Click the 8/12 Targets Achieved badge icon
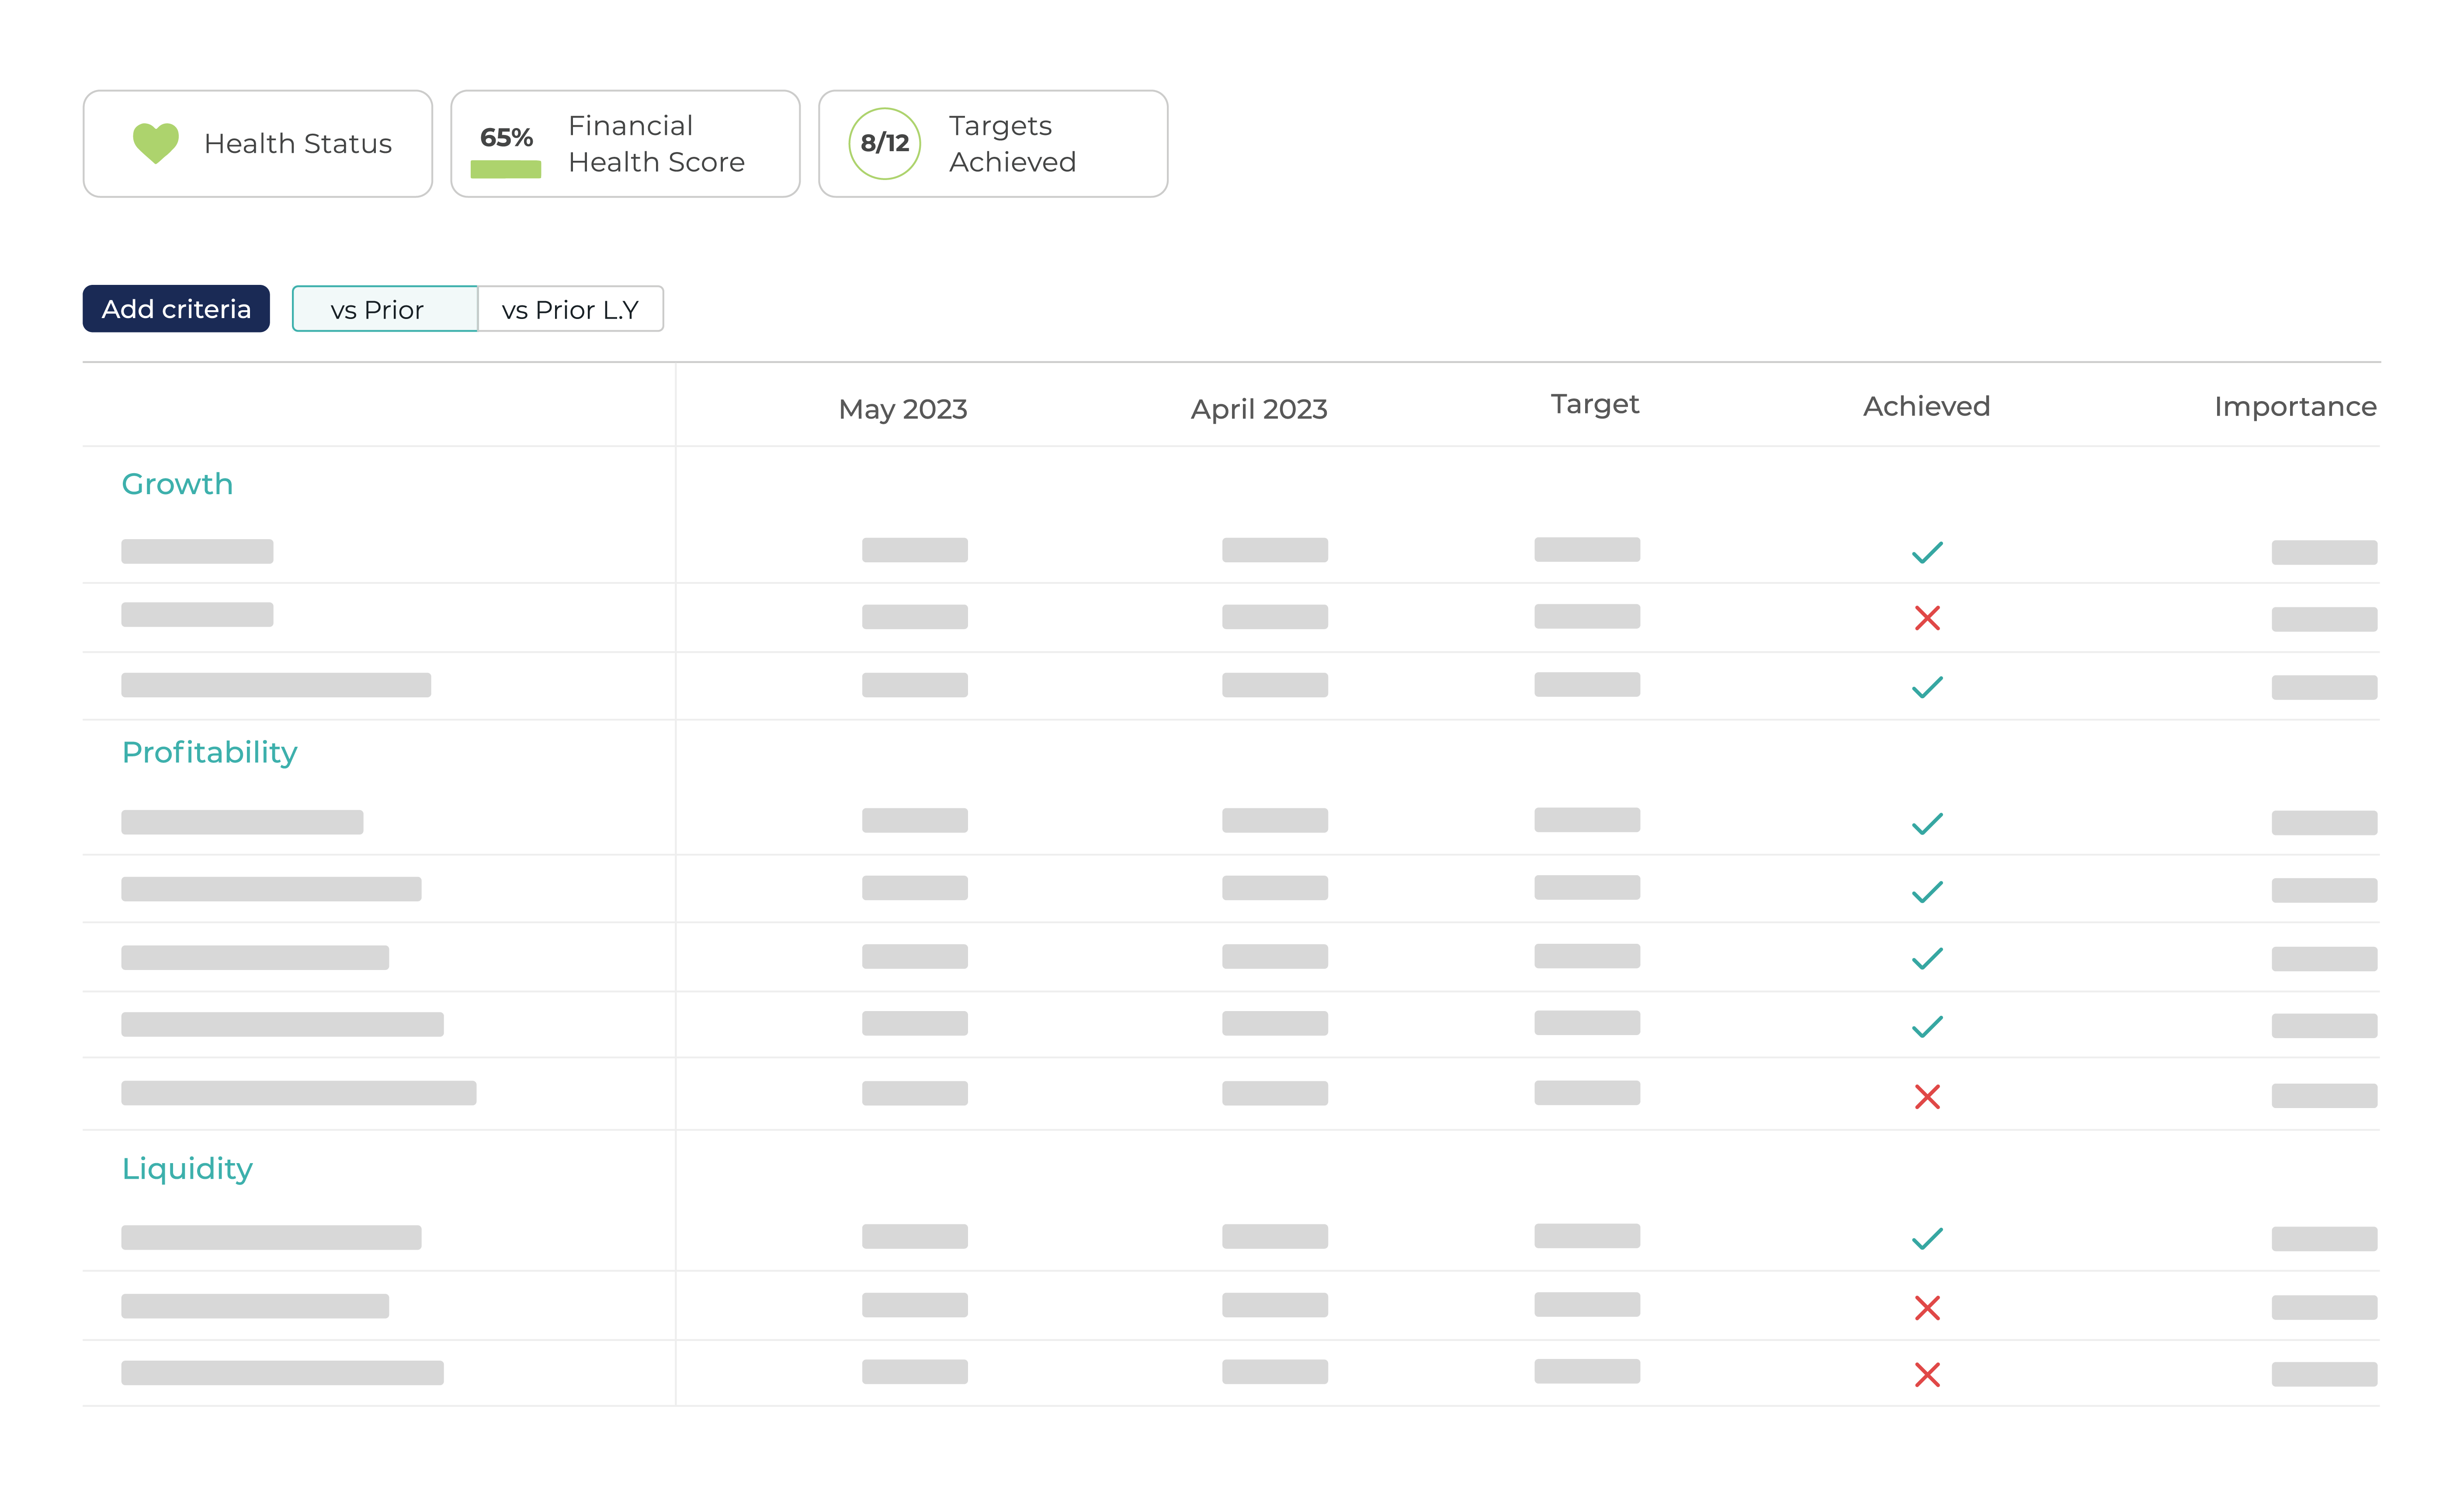 (x=884, y=143)
